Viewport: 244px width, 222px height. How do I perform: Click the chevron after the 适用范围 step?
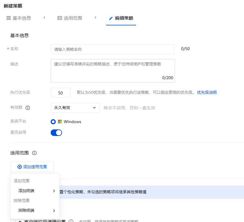tap(96, 18)
